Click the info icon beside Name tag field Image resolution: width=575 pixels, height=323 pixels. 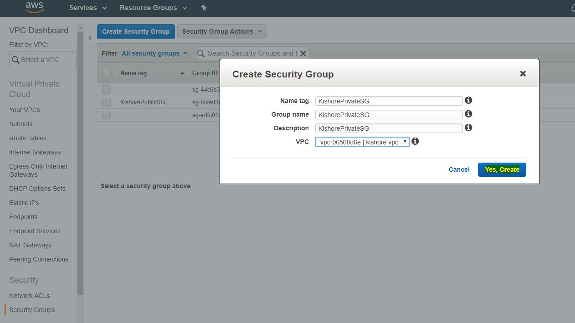(468, 100)
